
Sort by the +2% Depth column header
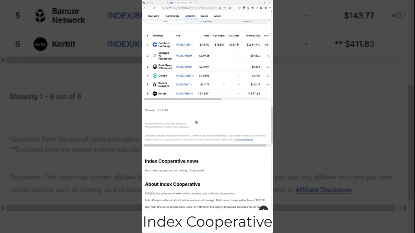[x=219, y=36]
